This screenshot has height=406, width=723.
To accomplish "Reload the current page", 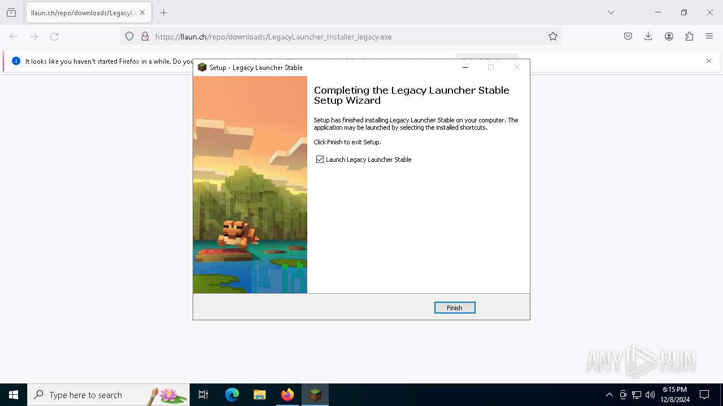I will 54,37.
